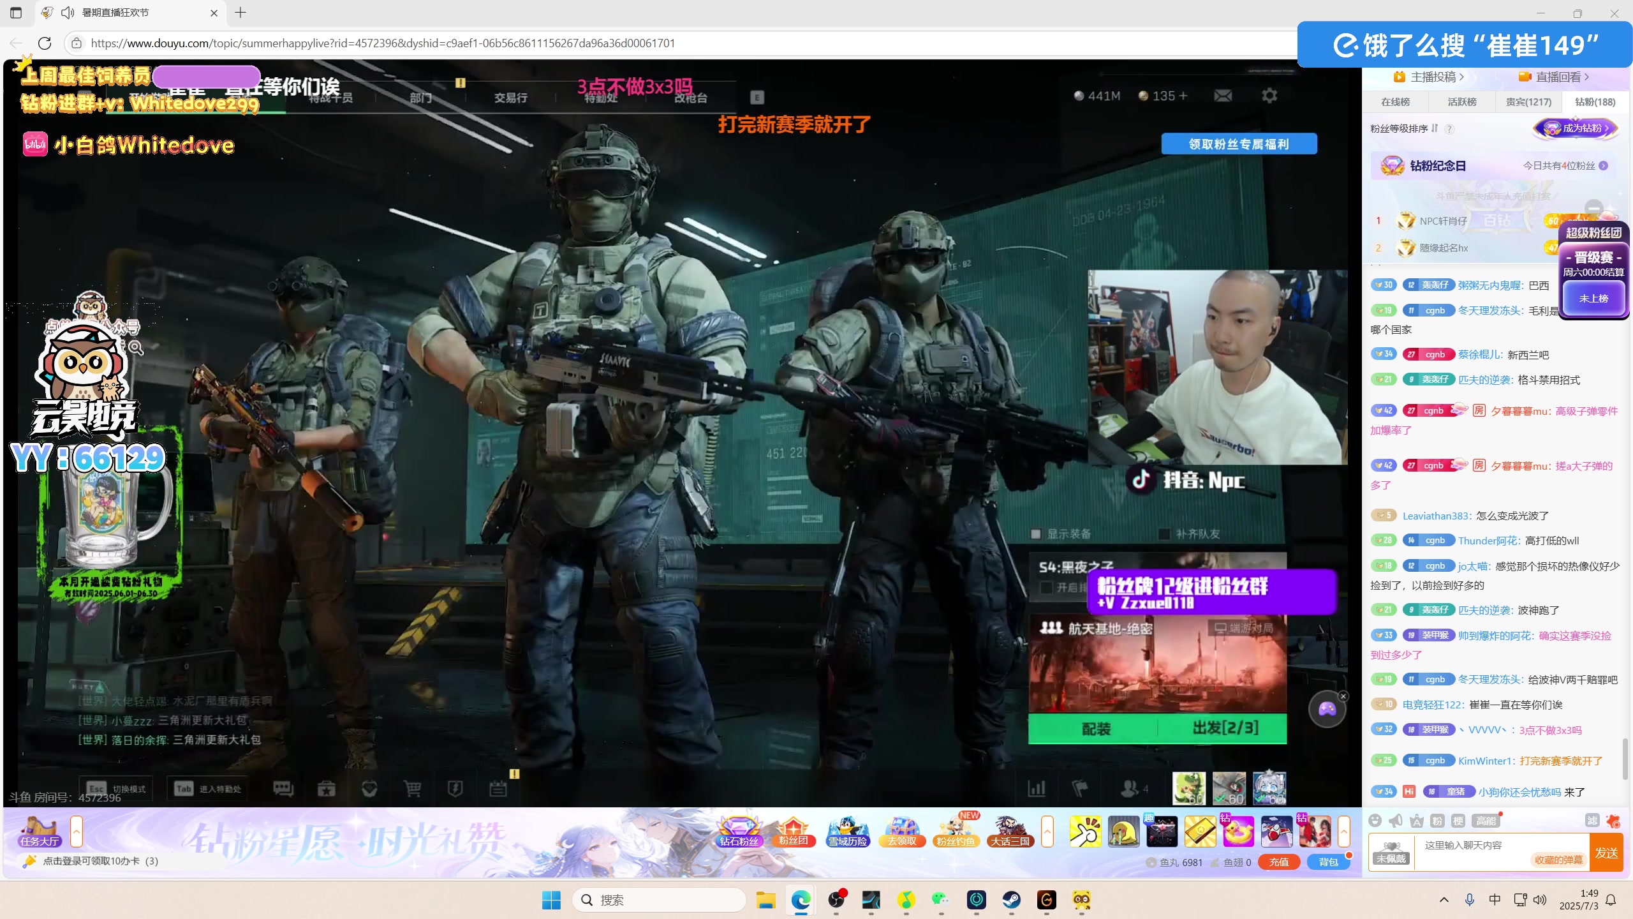Click the 发送 send button
1633x919 pixels.
click(x=1606, y=853)
